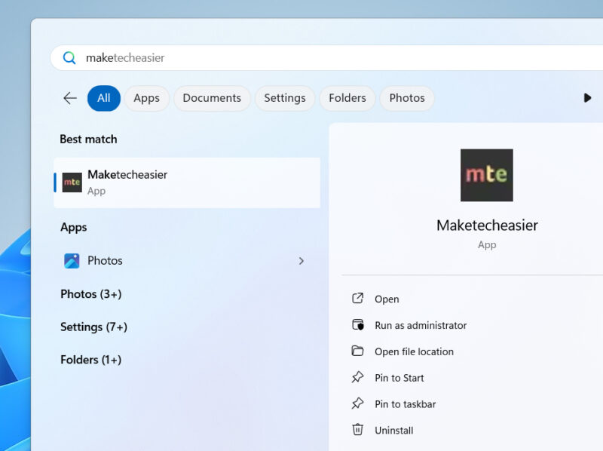Screen dimensions: 603x451
Task: Click the Run as administrator shield icon
Action: 357,325
